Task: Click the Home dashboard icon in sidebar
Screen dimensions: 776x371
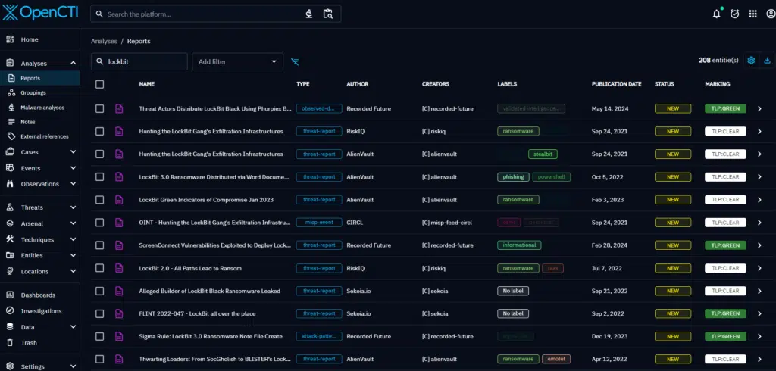Action: coord(10,39)
